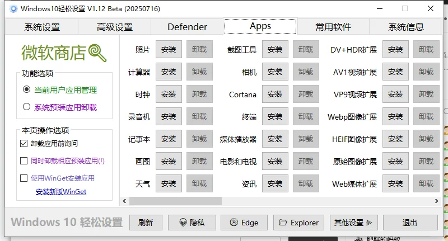Click the 刷新 refresh button

(146, 223)
